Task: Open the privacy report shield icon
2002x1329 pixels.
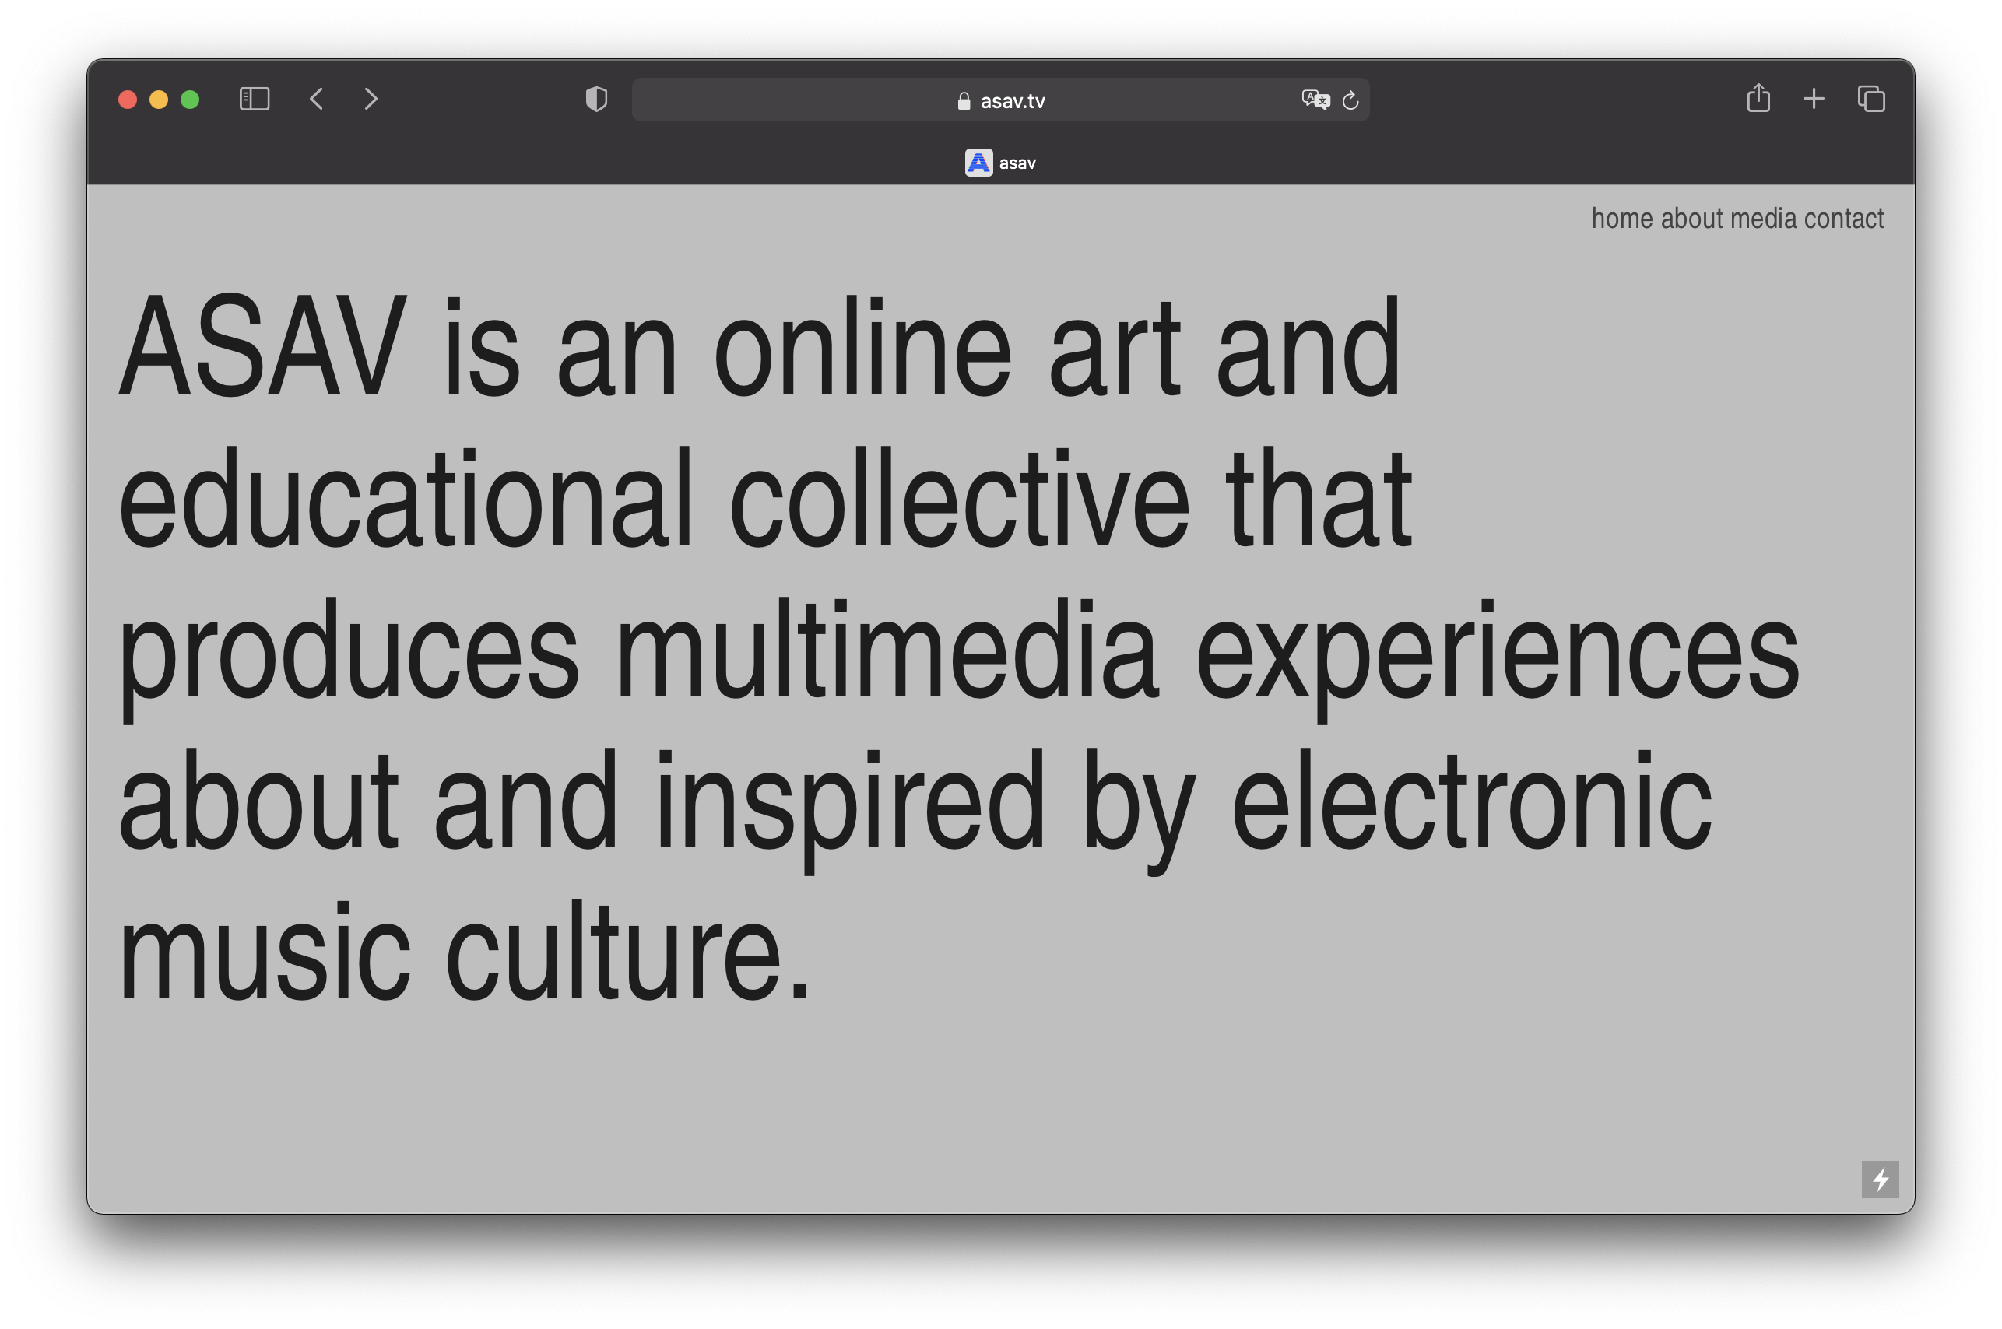Action: [596, 99]
